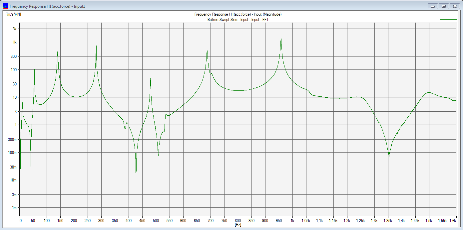
Task: Click the resonance peak near 280 Hz
Action: tap(96, 44)
